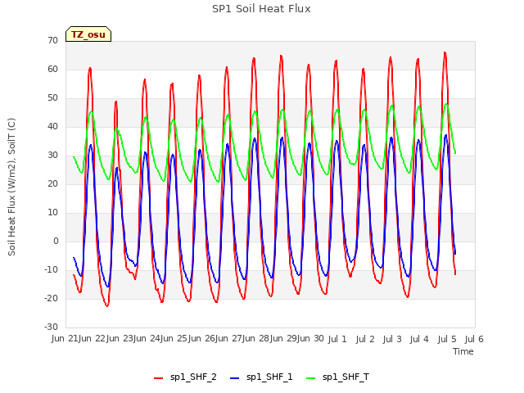Viewport: 524px width, 393px height.
Task: Click the -20 y-axis tick label
Action: (x=51, y=298)
